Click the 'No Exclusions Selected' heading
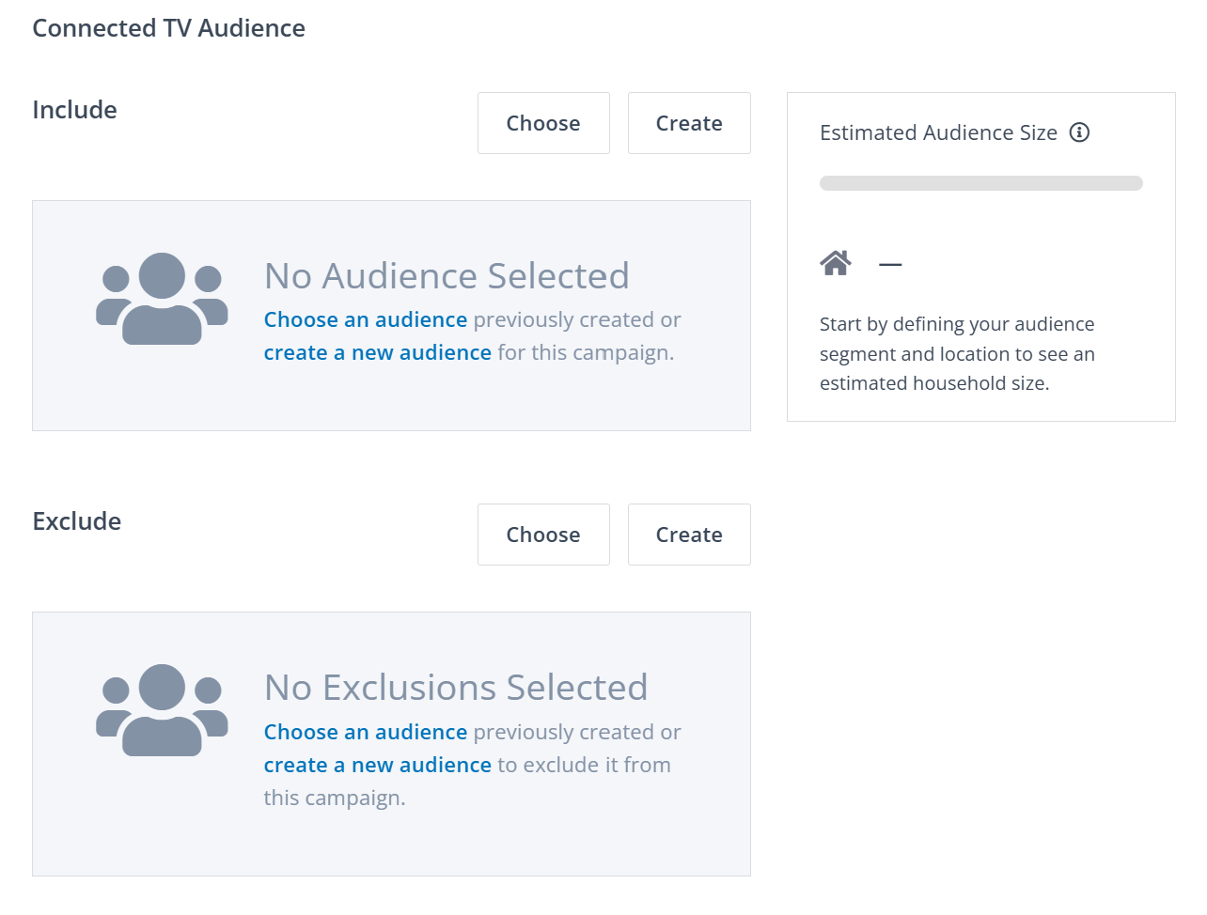This screenshot has height=915, width=1207. point(456,688)
